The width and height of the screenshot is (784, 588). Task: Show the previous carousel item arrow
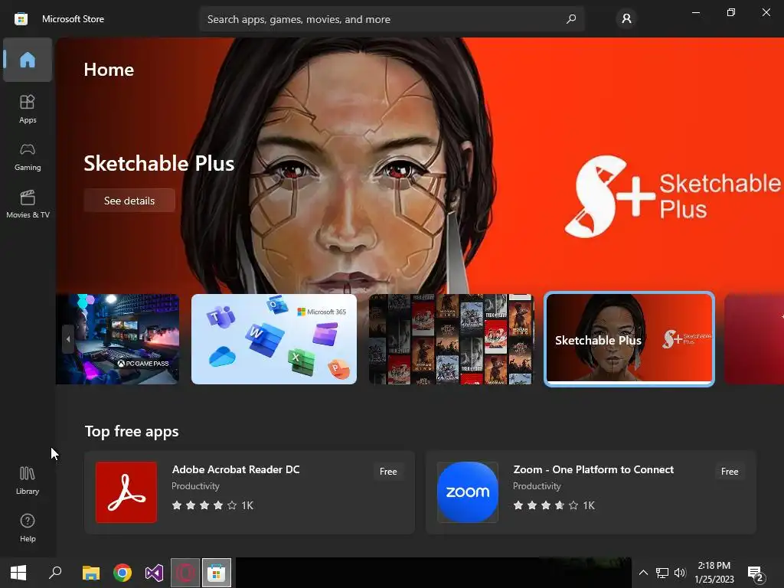(x=68, y=339)
